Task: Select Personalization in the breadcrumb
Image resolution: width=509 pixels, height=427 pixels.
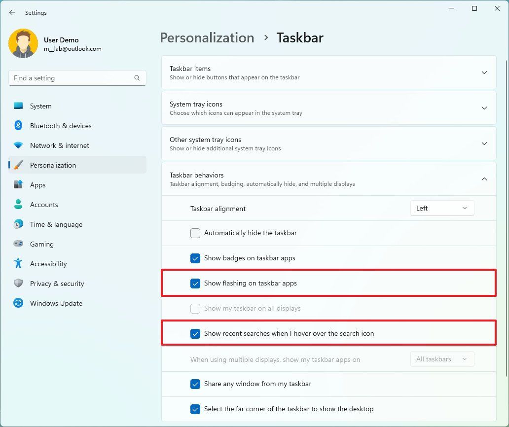Action: coord(207,37)
